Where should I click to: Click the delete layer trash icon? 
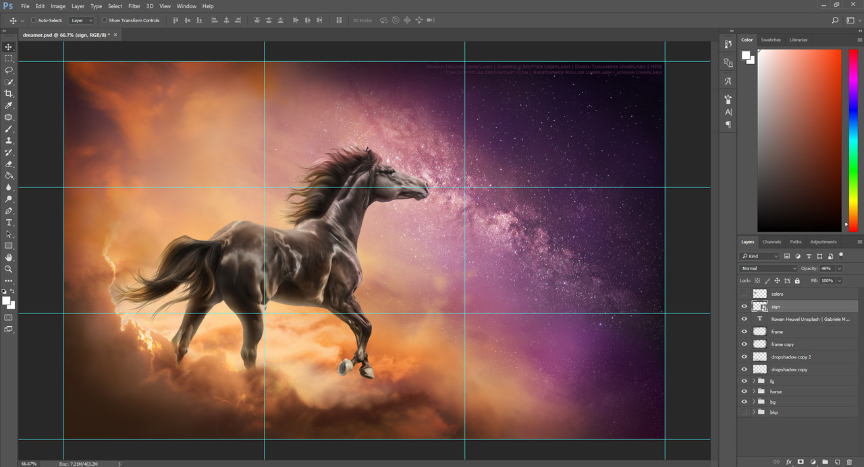pos(849,462)
